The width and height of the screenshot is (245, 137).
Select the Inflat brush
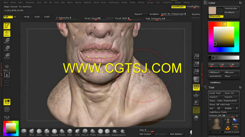pos(77,132)
